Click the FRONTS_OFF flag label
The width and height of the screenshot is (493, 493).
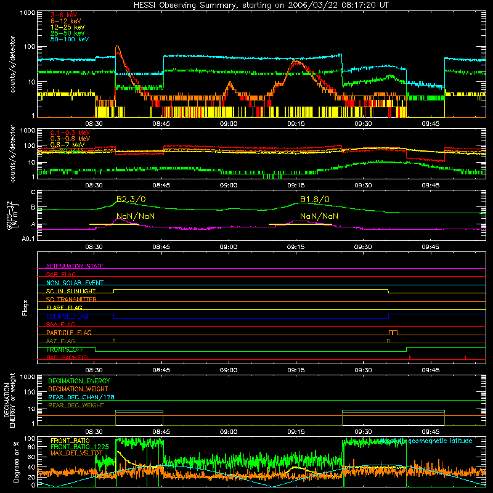pos(65,349)
